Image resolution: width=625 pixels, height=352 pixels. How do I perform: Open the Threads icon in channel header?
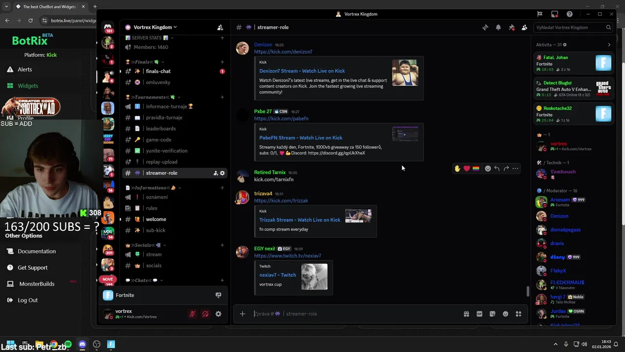485,27
